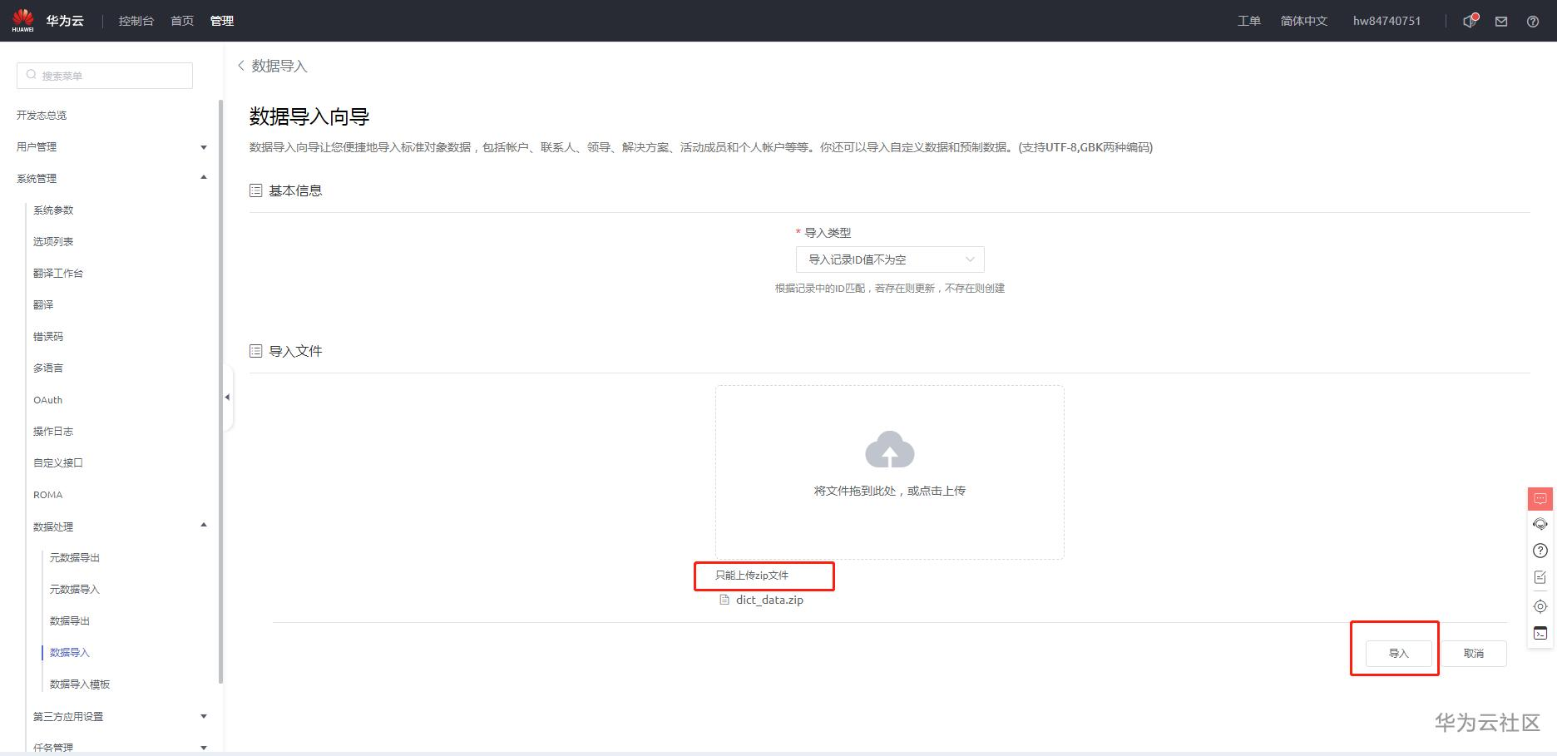The height and width of the screenshot is (756, 1557).
Task: Click the 导入 button
Action: pyautogui.click(x=1399, y=654)
